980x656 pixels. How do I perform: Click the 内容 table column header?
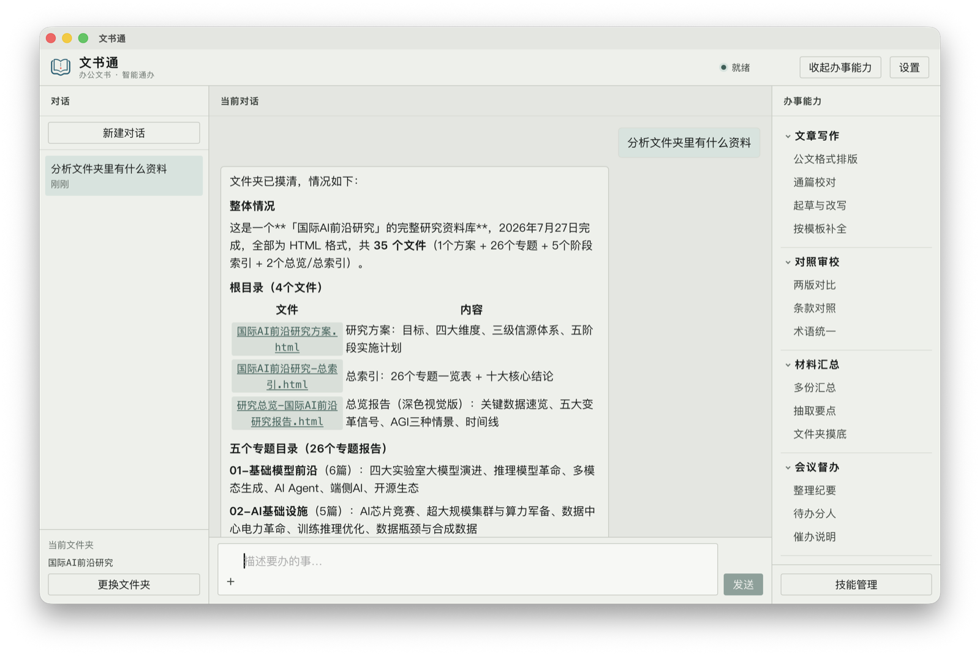pos(471,310)
